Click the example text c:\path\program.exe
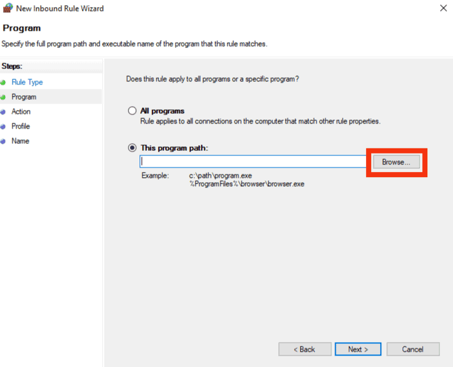 click(221, 176)
